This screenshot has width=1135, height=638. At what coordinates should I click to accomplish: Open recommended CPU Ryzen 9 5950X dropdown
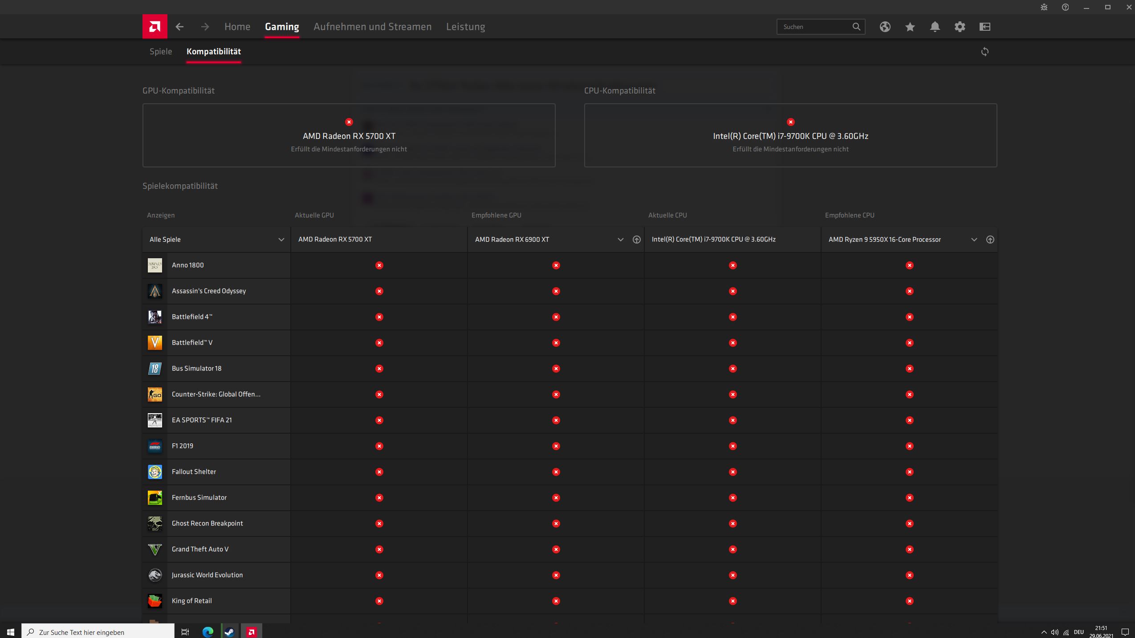coord(974,240)
